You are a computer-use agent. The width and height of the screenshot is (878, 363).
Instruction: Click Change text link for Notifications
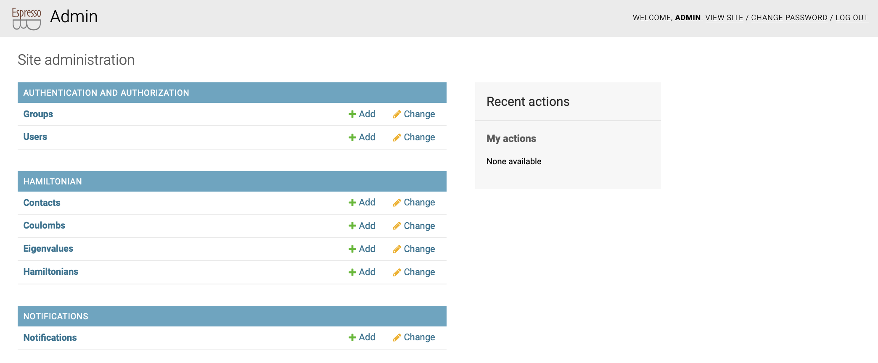tap(419, 337)
